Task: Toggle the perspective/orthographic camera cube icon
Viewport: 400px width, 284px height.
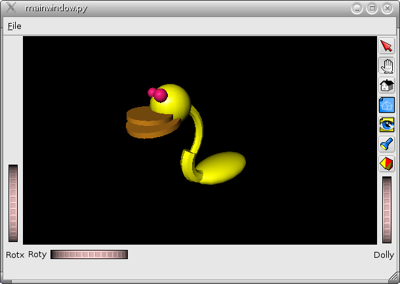Action: [x=387, y=163]
